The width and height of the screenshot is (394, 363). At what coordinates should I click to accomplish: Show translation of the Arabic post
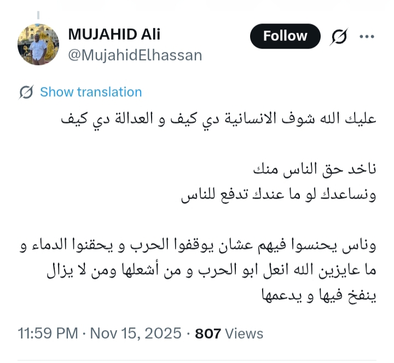[x=91, y=92]
